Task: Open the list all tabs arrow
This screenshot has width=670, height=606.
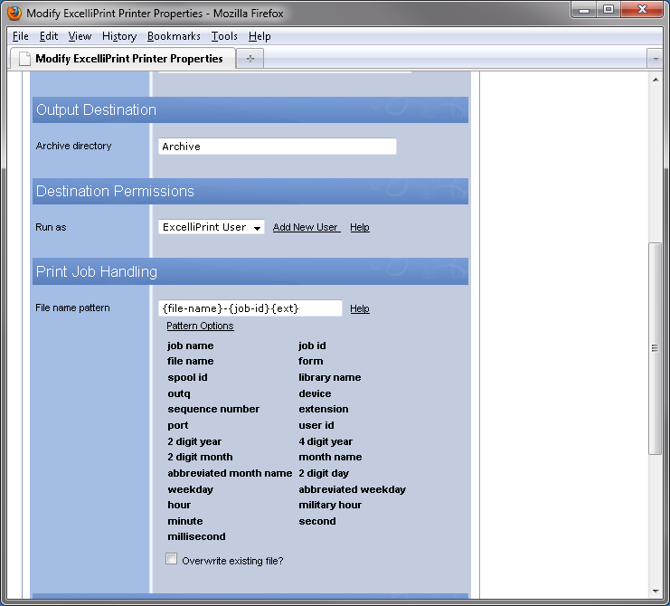Action: [655, 59]
